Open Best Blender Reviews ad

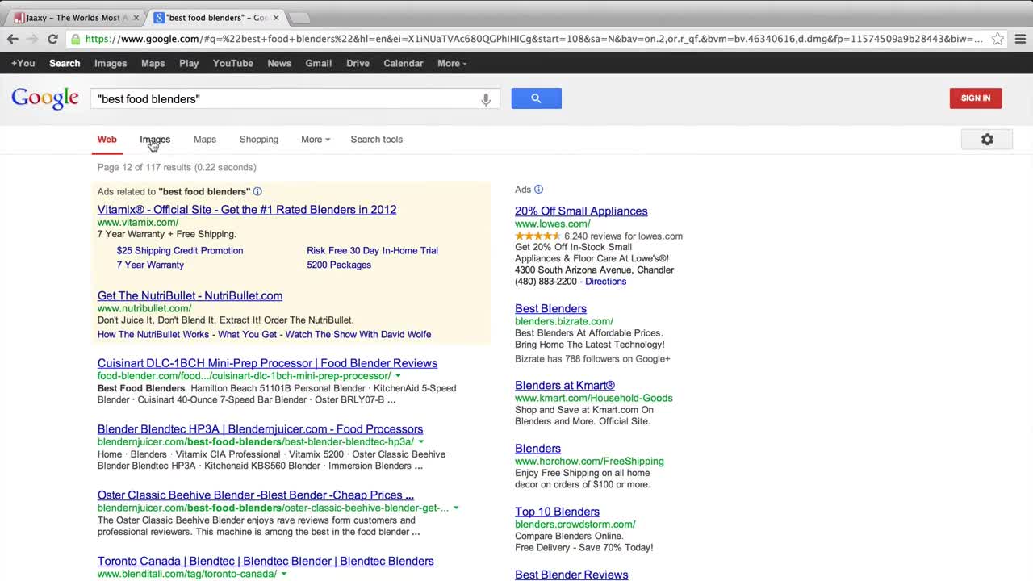click(x=571, y=575)
